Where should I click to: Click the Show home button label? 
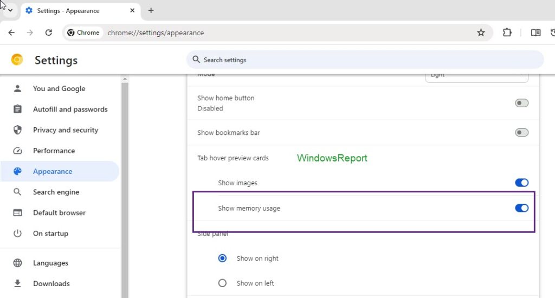(226, 98)
